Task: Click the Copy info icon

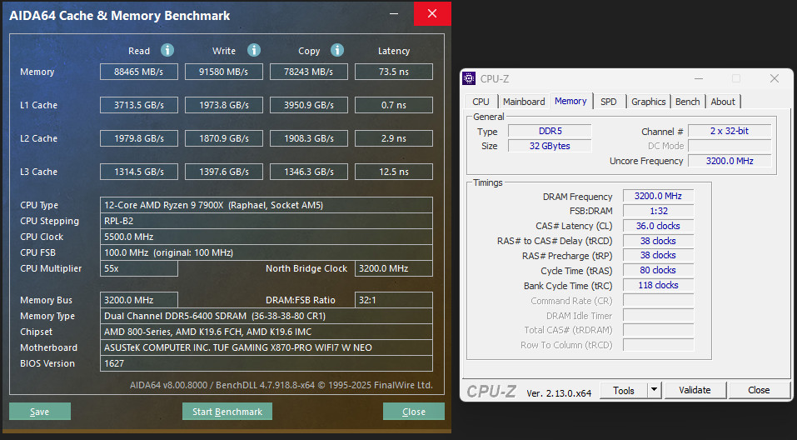Action: pyautogui.click(x=336, y=50)
